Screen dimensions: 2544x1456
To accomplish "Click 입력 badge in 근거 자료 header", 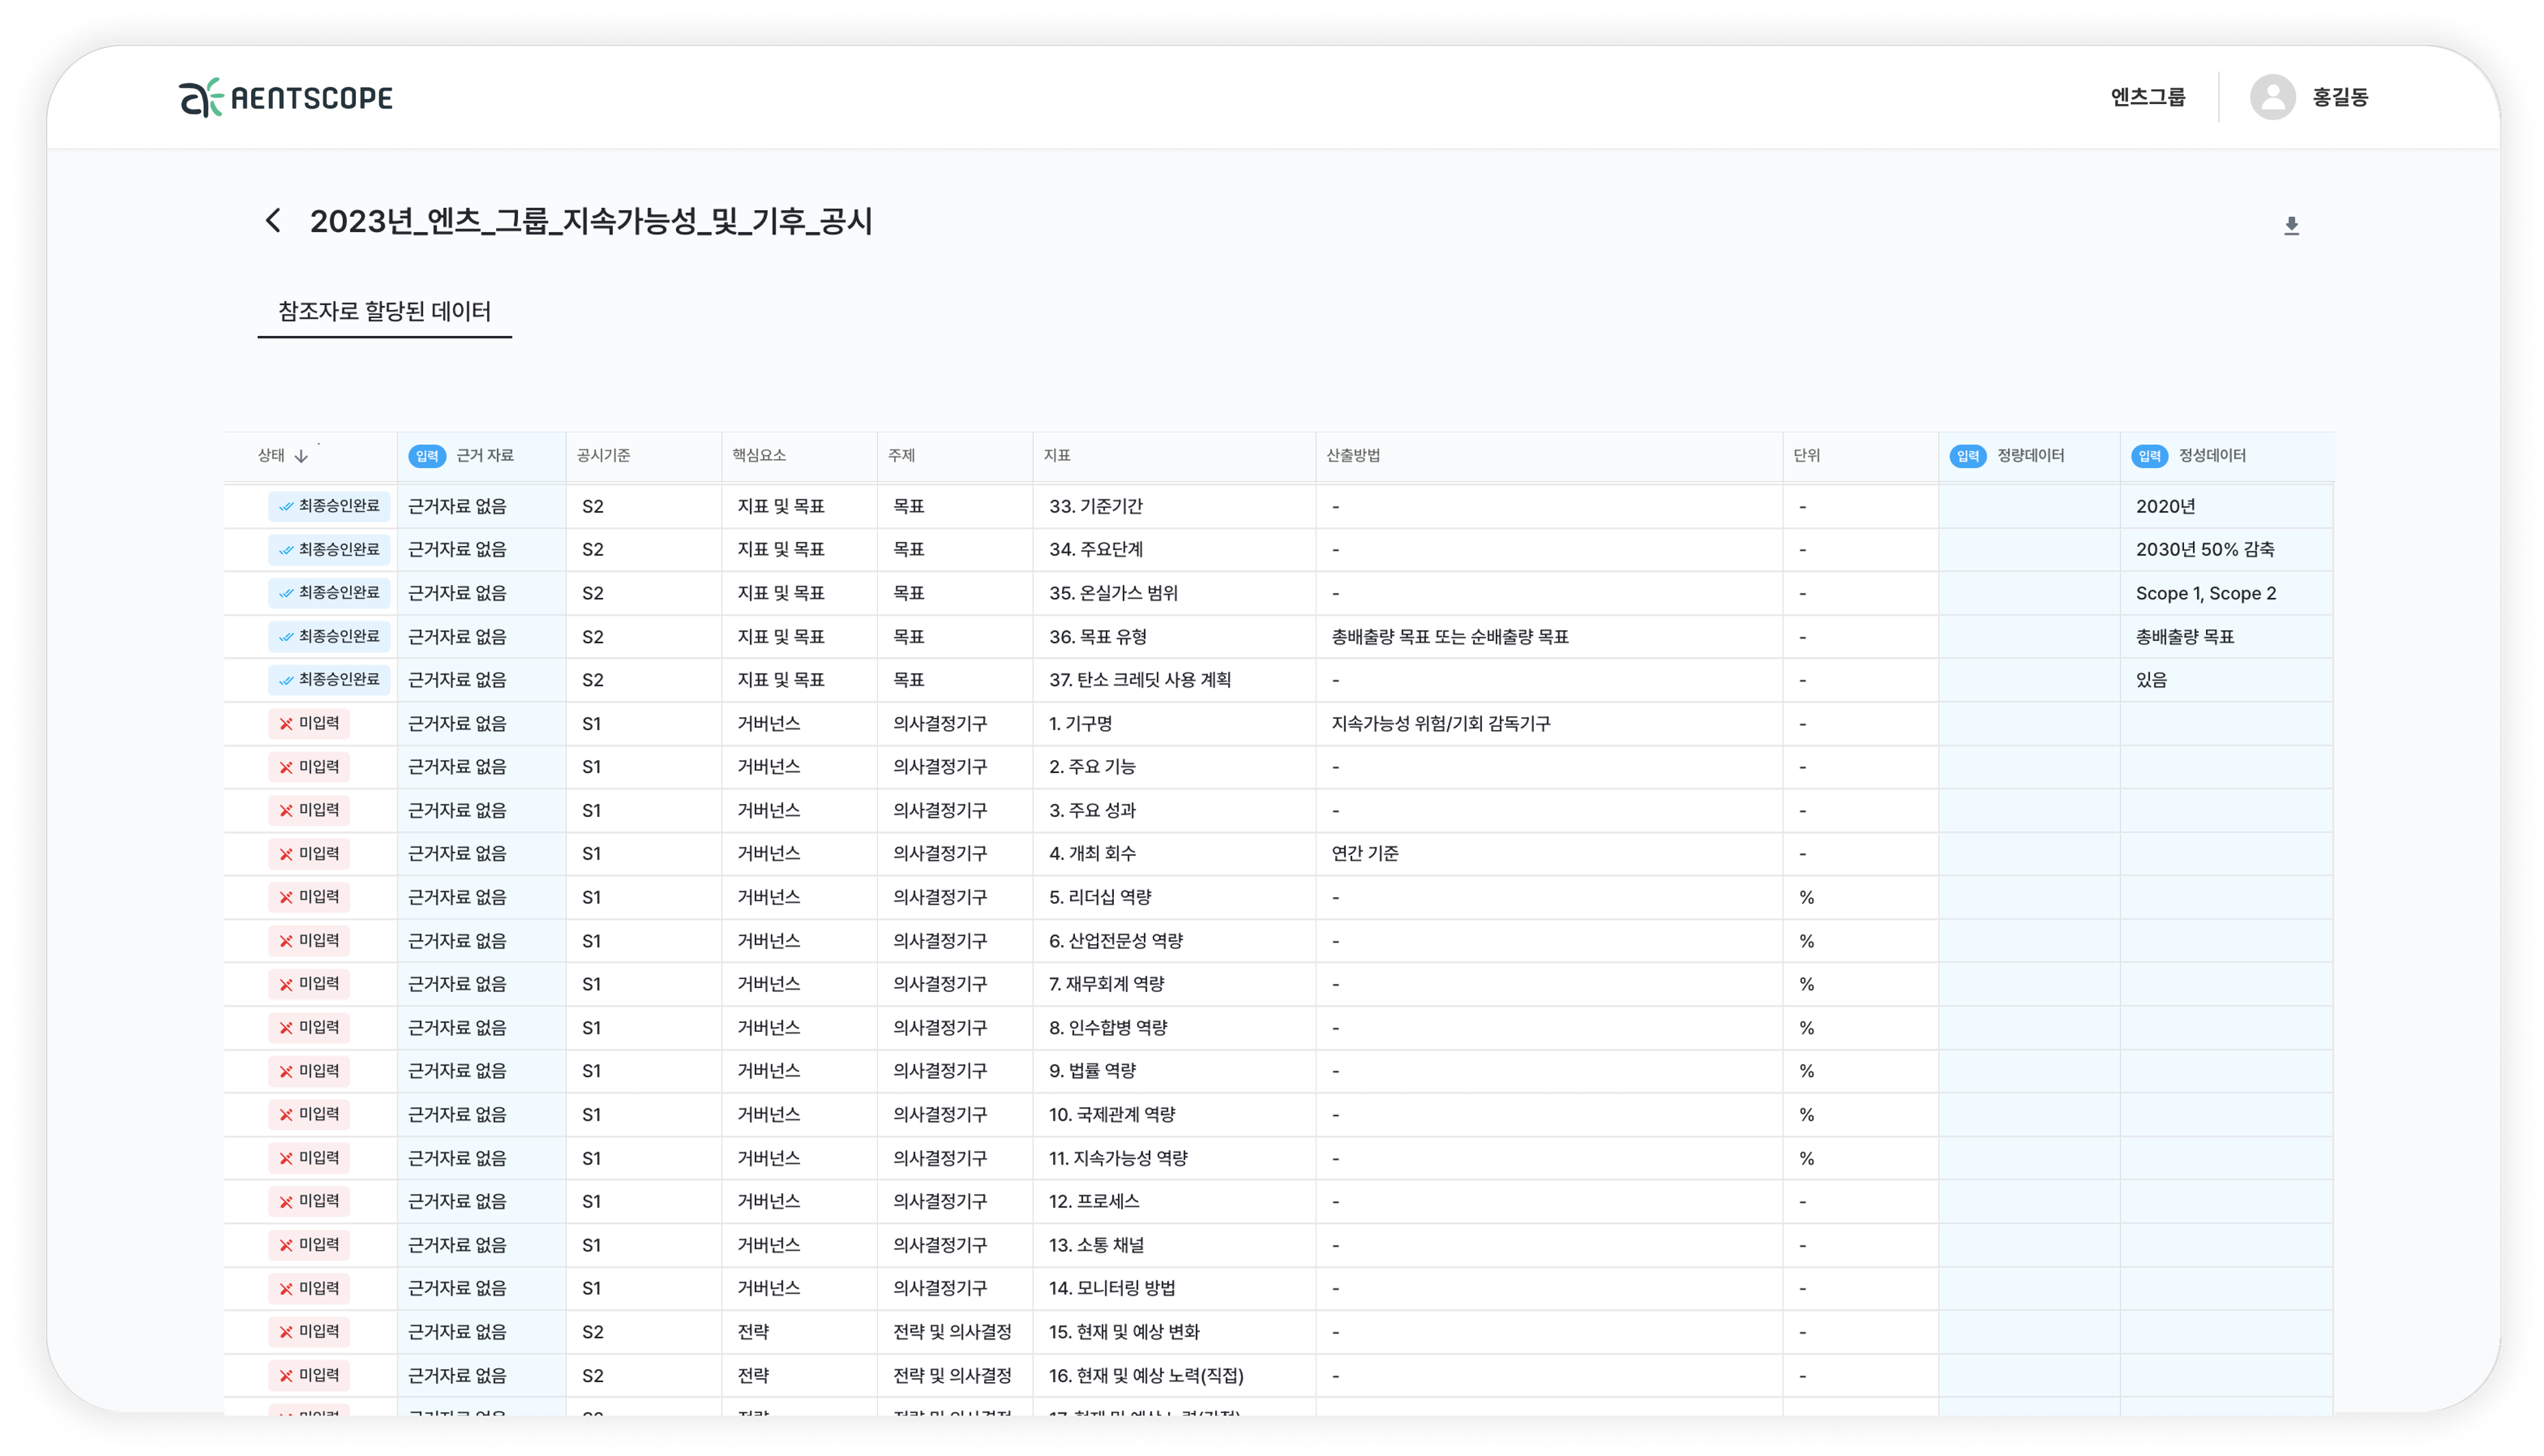I will [427, 456].
